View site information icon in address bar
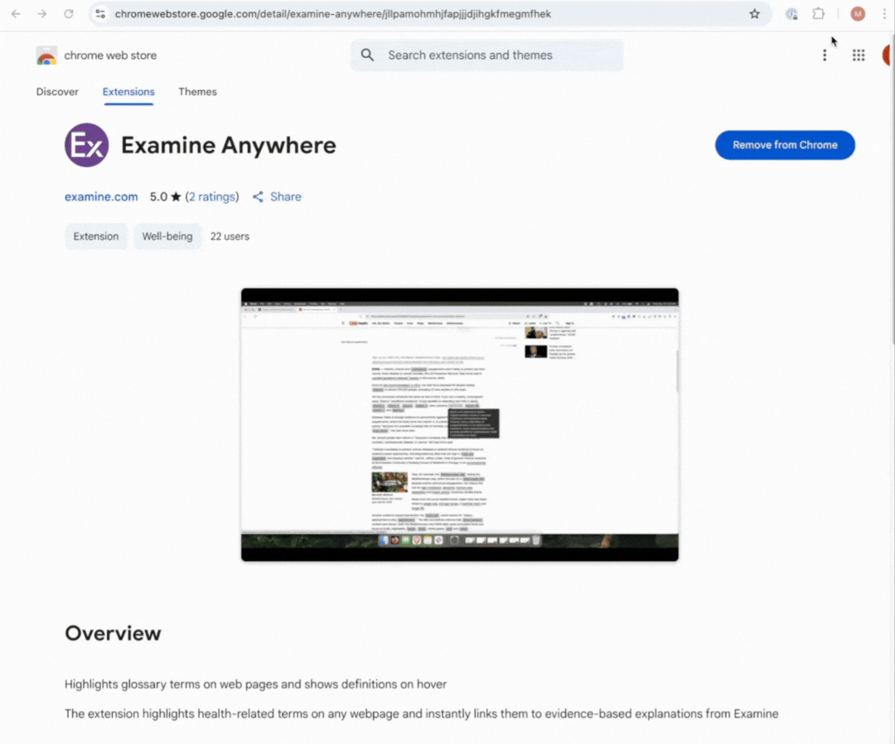The image size is (895, 744). pyautogui.click(x=100, y=14)
